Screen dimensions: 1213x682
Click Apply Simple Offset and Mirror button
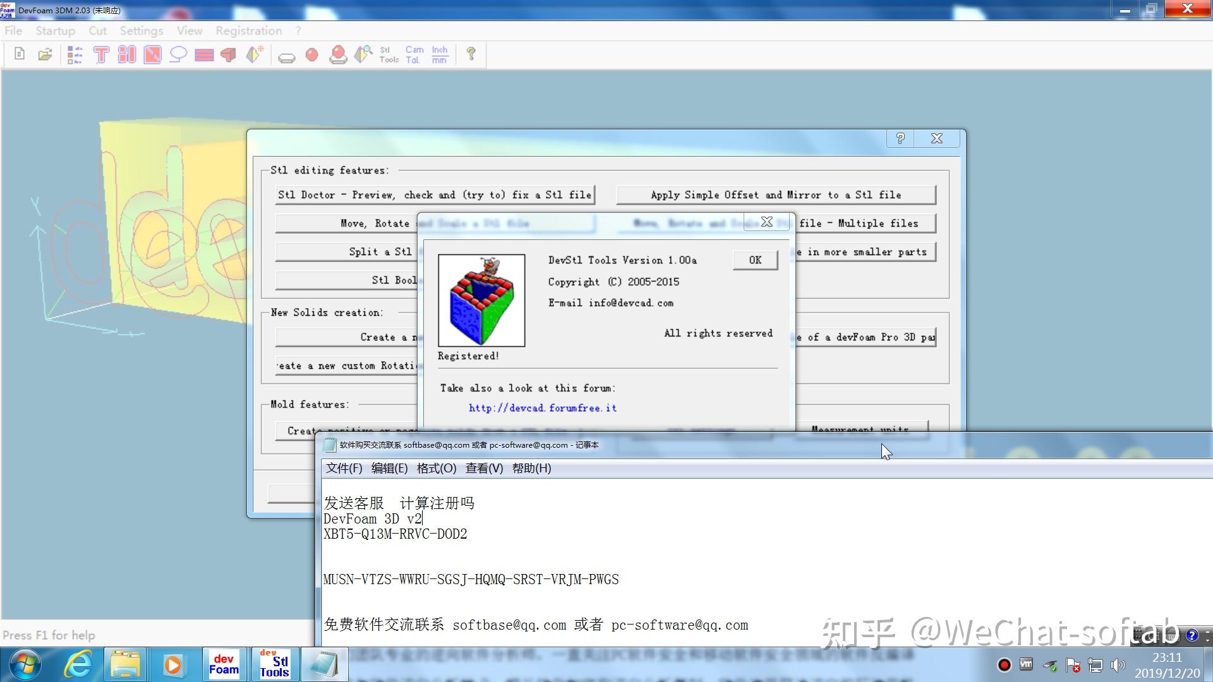click(x=775, y=194)
